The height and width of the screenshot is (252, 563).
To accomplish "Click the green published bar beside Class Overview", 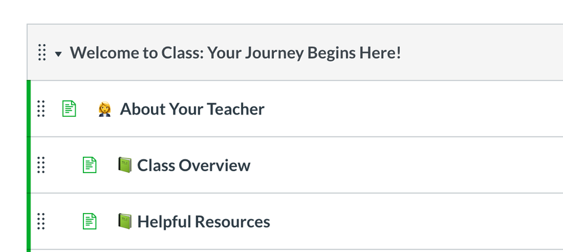I will tap(29, 165).
